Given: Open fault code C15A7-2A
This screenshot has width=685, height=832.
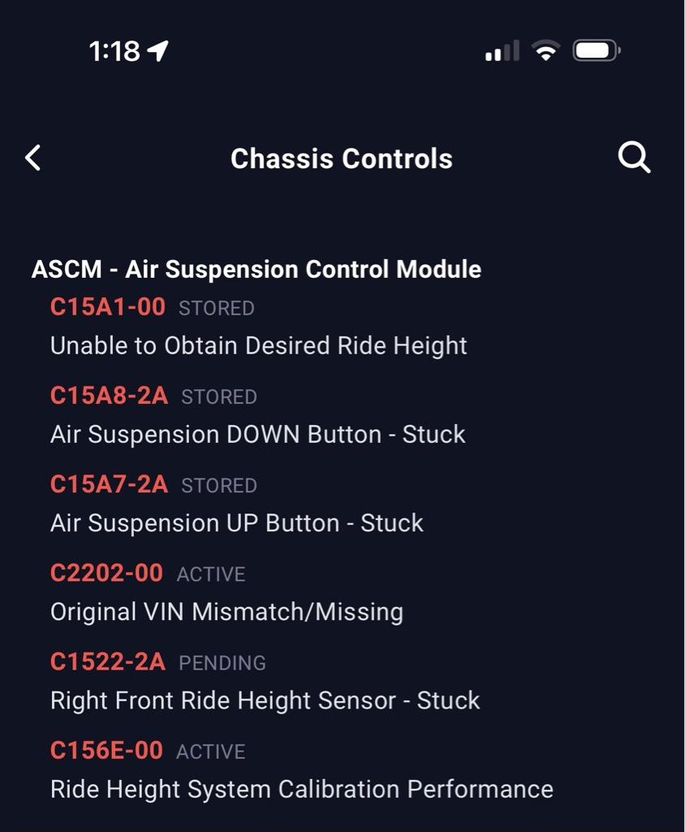Looking at the screenshot, I should [x=109, y=484].
